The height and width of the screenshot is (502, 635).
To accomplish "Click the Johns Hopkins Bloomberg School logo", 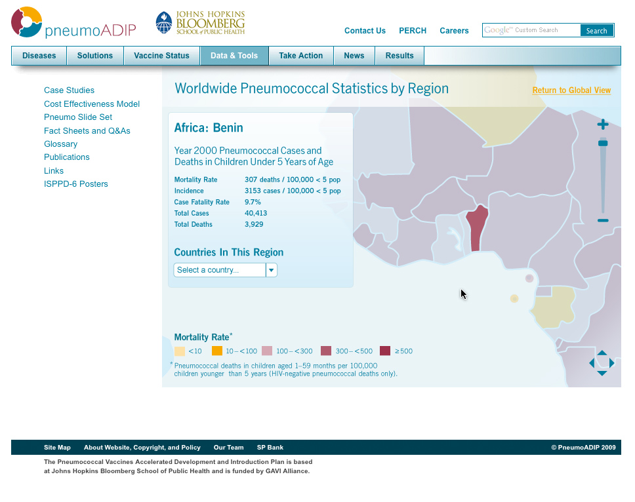I will [200, 23].
